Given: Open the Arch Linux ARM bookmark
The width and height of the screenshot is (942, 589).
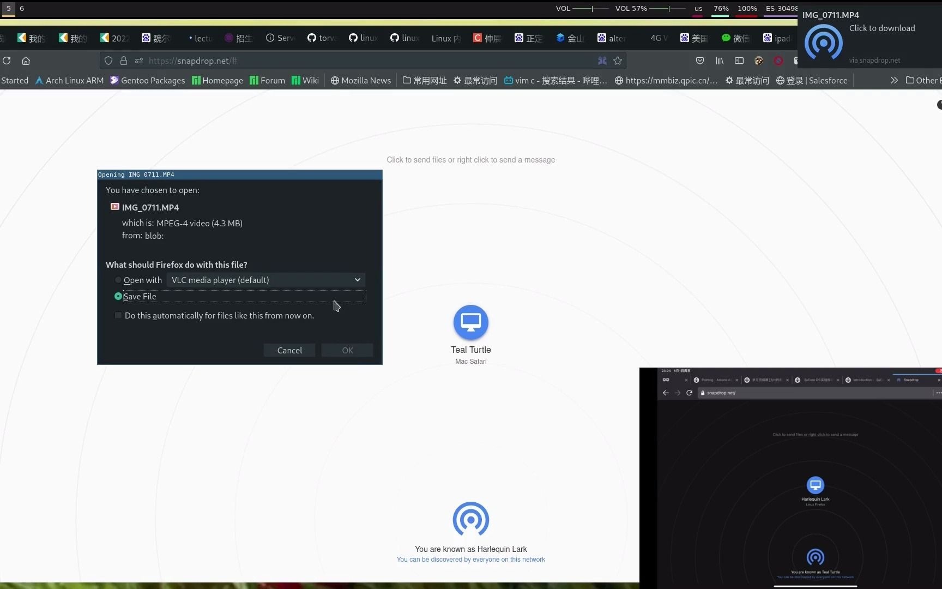Looking at the screenshot, I should (x=69, y=80).
